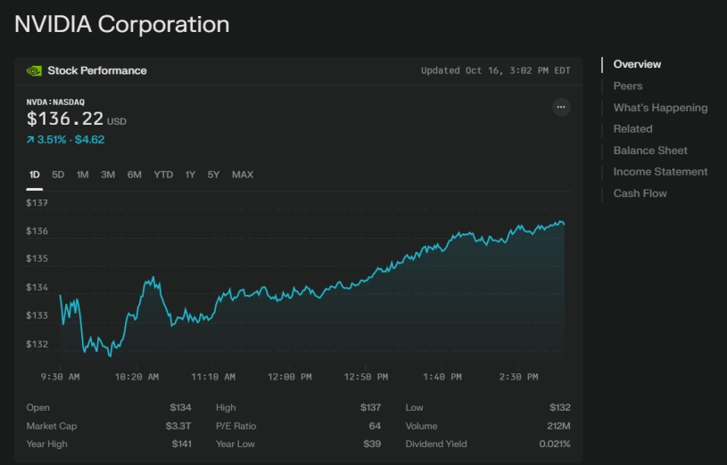
Task: Switch chart to 5D range
Action: coord(58,175)
